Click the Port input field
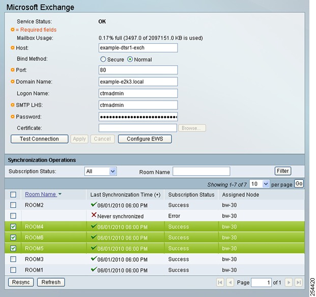316x297 pixels. (x=138, y=70)
